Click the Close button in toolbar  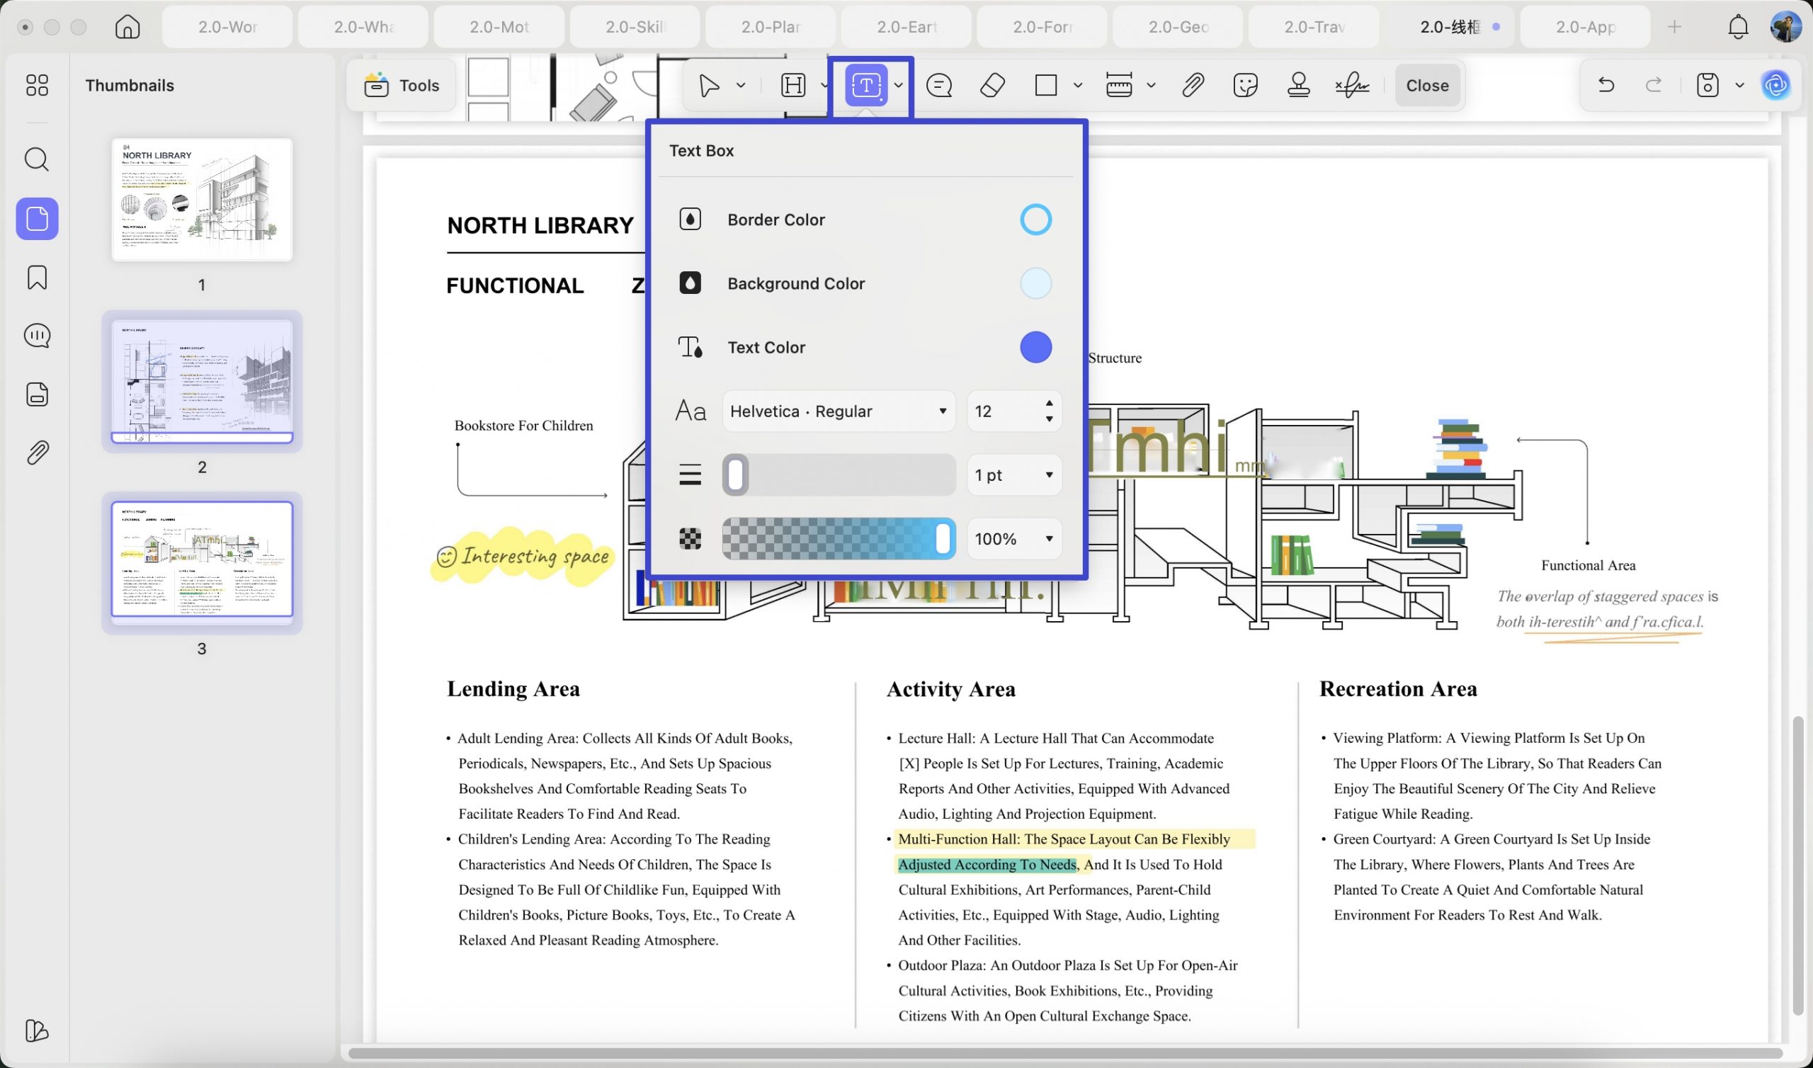[1426, 86]
